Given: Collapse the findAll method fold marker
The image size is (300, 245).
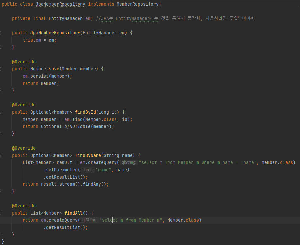Looking at the screenshot, I should coord(1,213).
